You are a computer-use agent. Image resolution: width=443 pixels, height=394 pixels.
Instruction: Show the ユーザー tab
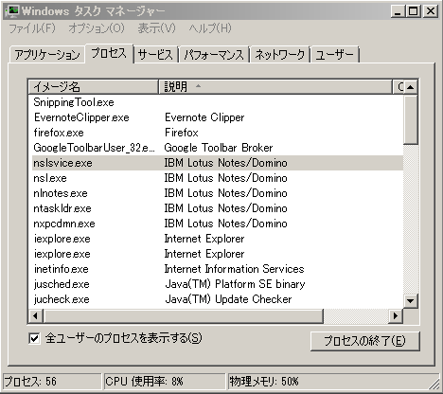pyautogui.click(x=334, y=55)
